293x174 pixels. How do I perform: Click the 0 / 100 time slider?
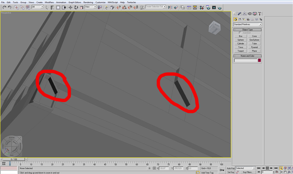(x=14, y=159)
